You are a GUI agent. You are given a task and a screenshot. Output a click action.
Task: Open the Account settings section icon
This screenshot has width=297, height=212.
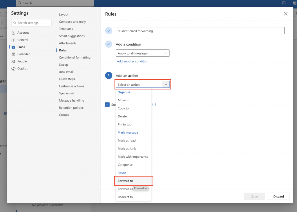14,33
